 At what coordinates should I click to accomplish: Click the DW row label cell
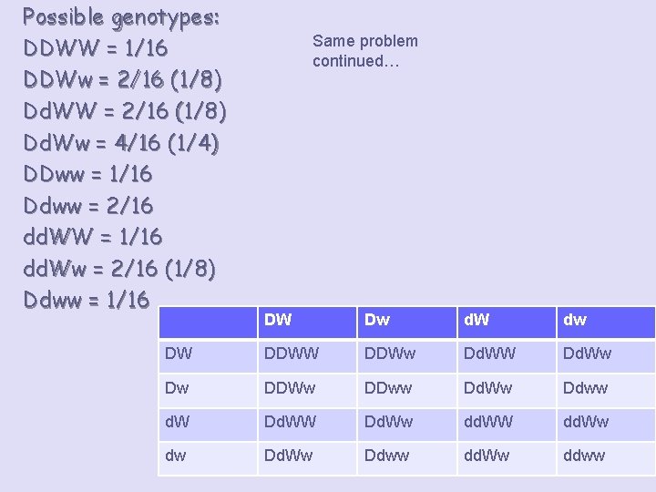coord(206,355)
